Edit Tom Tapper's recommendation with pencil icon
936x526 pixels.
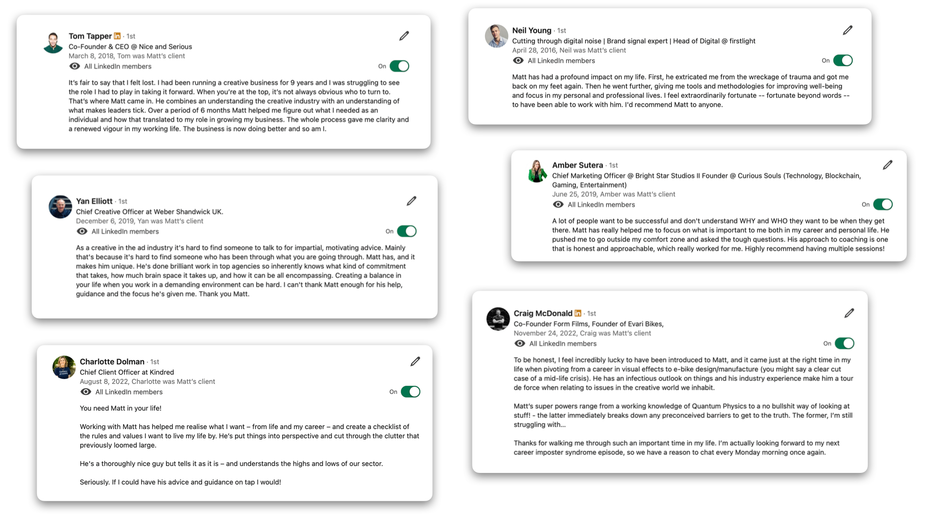click(x=404, y=36)
